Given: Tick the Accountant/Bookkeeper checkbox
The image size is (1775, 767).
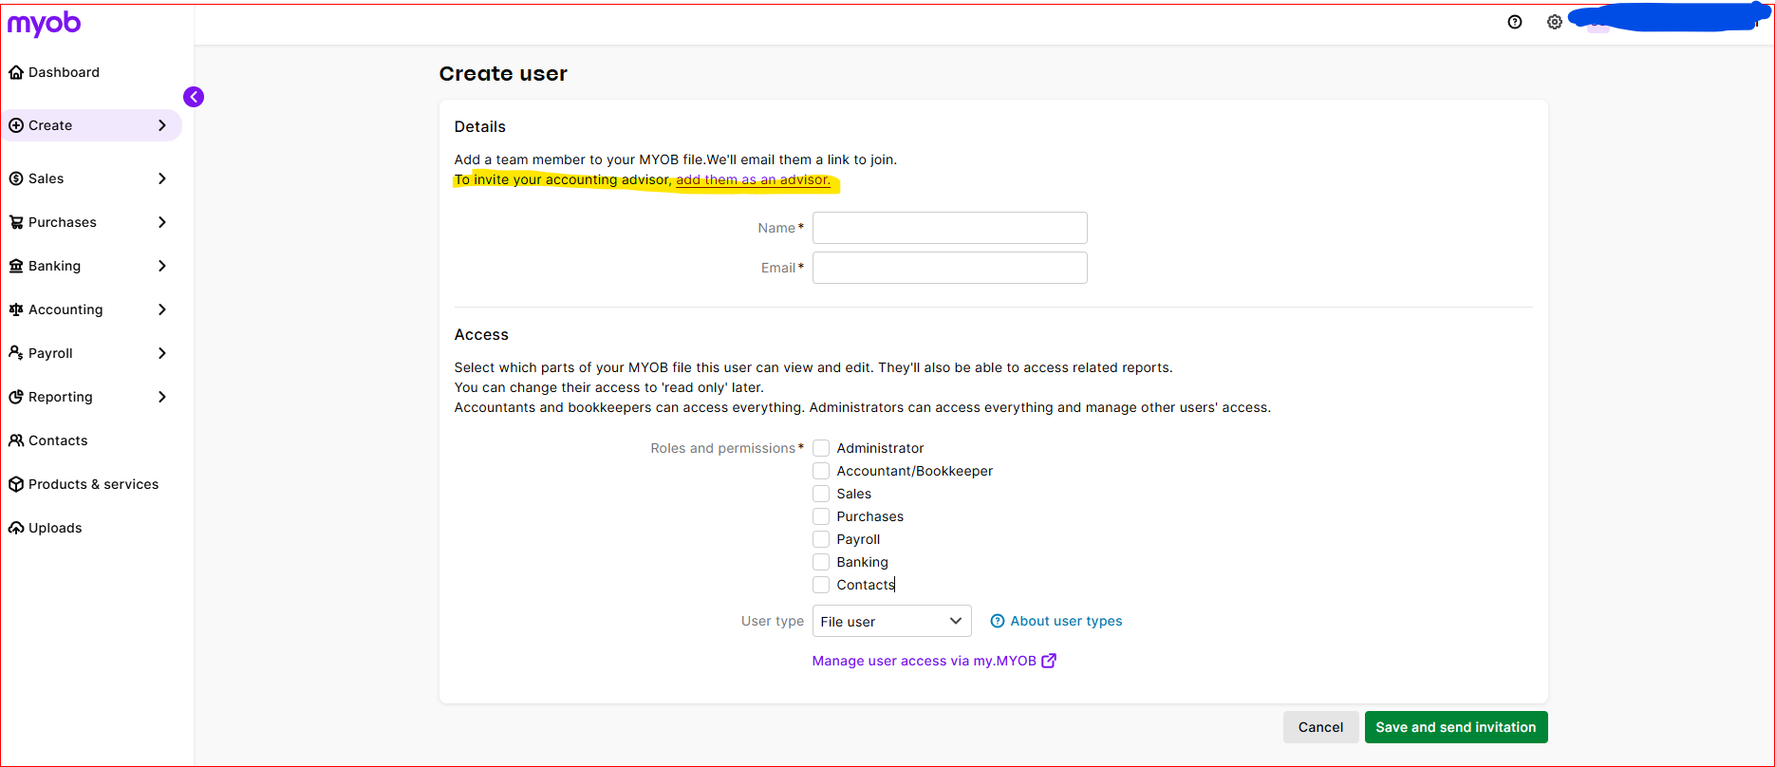Looking at the screenshot, I should 821,471.
